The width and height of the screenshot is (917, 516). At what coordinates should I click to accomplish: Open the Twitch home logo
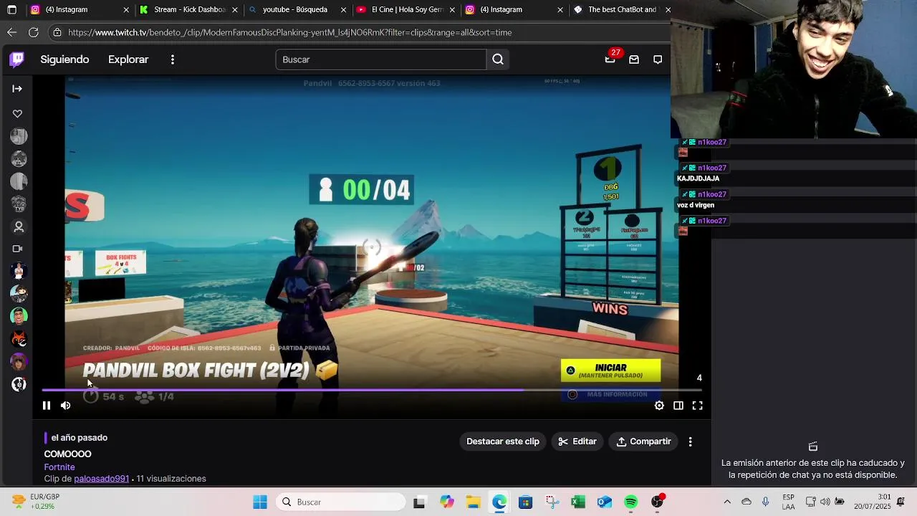click(x=17, y=59)
